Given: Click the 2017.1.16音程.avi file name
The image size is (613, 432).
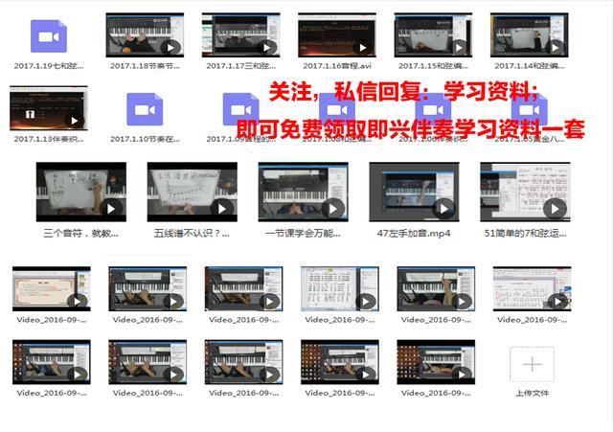Looking at the screenshot, I should point(338,66).
